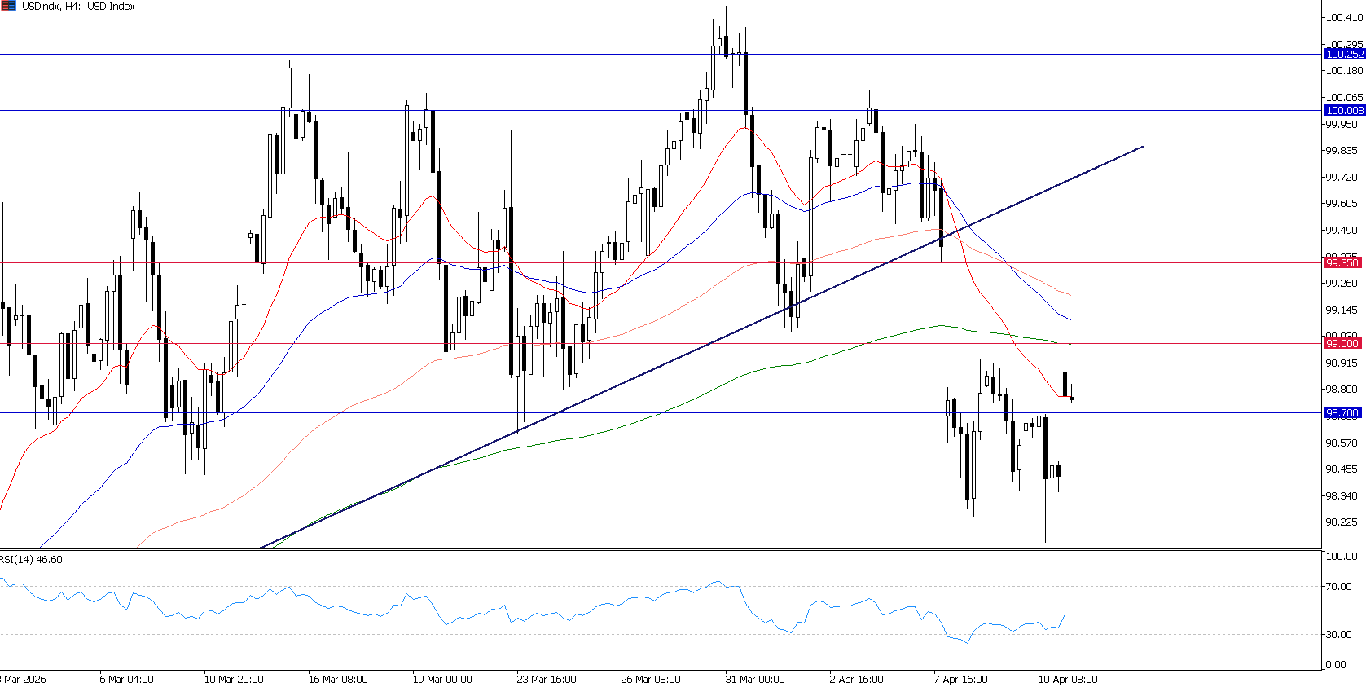1366x687 pixels.
Task: Click the 7 Apr 16:00 time axis label
Action: [x=961, y=679]
